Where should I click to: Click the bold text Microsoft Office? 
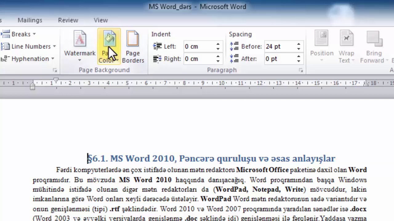[x=262, y=170]
